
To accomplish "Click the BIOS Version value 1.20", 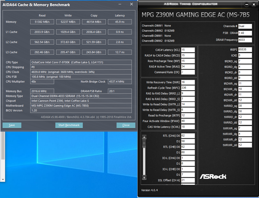I will click(81, 110).
